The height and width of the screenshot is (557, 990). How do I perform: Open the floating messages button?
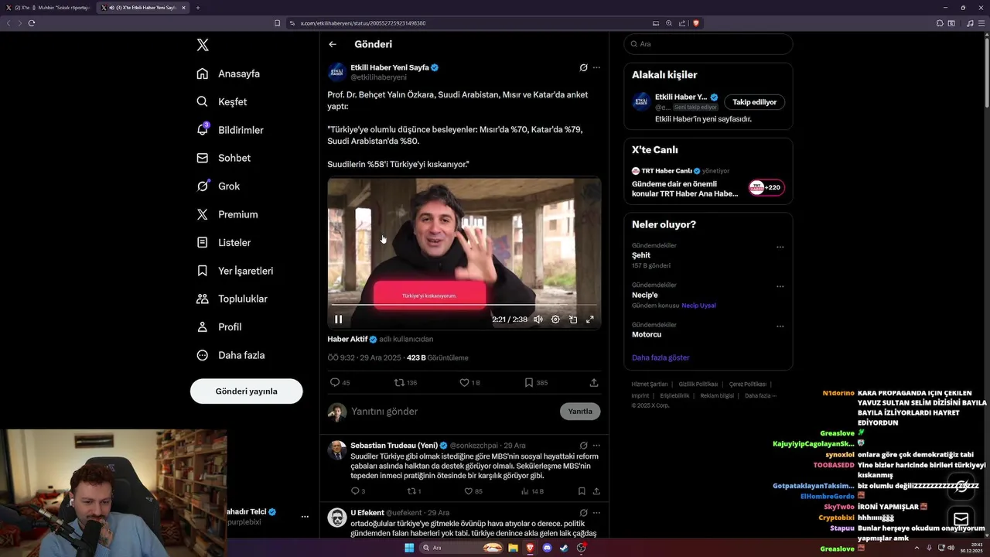tap(961, 519)
